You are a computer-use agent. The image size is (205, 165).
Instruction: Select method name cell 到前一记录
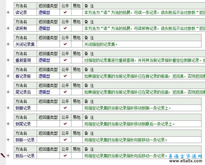pyautogui.click(x=25, y=140)
